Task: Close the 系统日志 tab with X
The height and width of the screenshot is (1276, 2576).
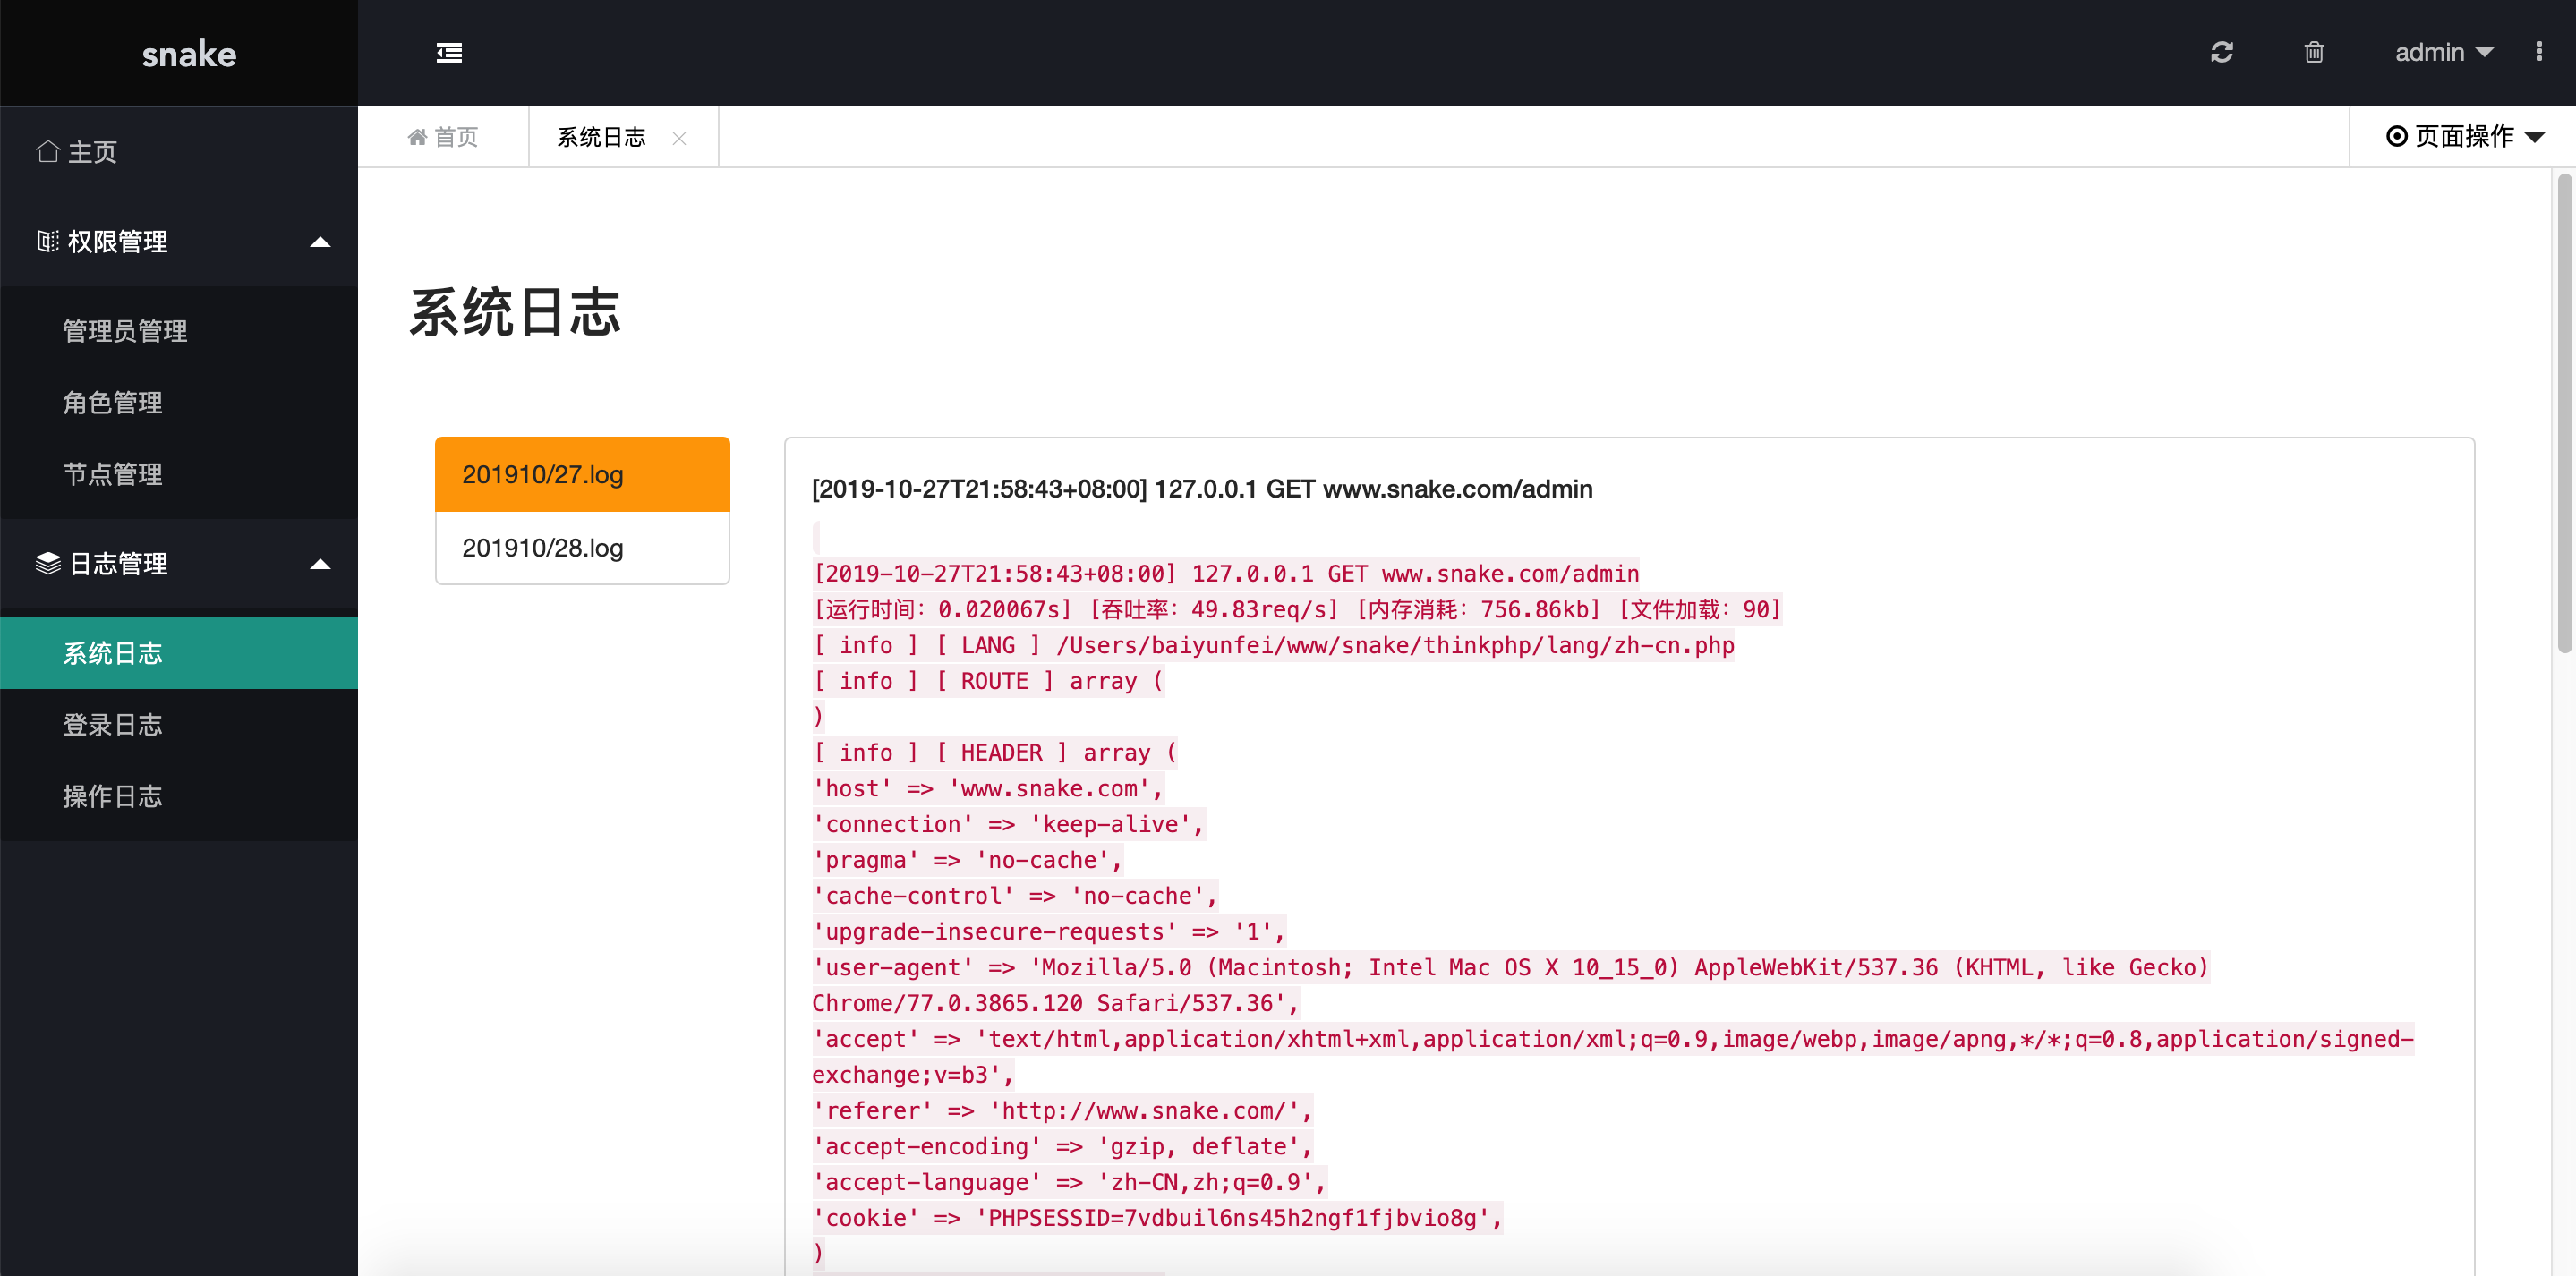Action: (679, 138)
